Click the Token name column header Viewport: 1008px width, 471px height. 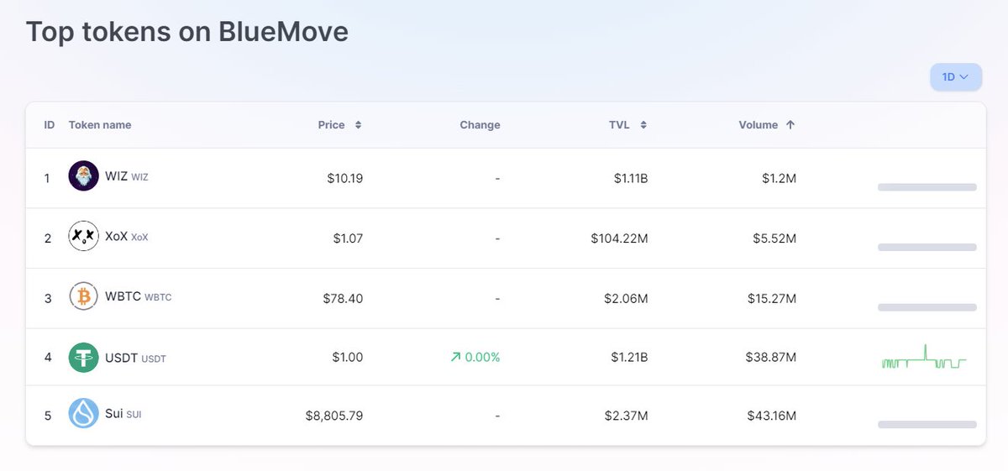point(100,125)
